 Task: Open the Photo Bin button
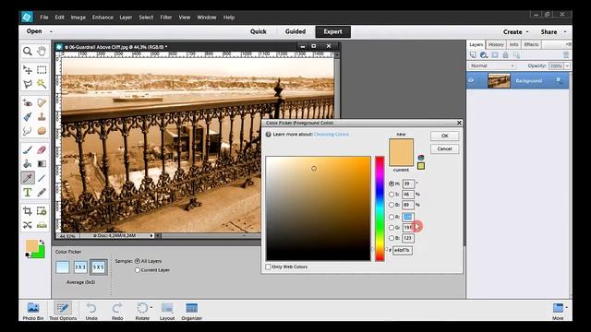coord(33,311)
